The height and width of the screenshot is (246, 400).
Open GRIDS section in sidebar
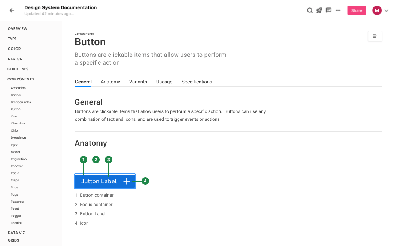(x=13, y=240)
